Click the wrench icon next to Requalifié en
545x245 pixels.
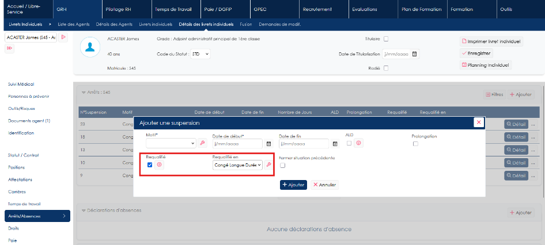click(268, 165)
